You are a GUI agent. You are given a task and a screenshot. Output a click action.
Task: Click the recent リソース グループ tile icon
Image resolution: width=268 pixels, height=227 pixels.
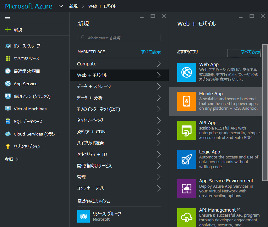84,216
